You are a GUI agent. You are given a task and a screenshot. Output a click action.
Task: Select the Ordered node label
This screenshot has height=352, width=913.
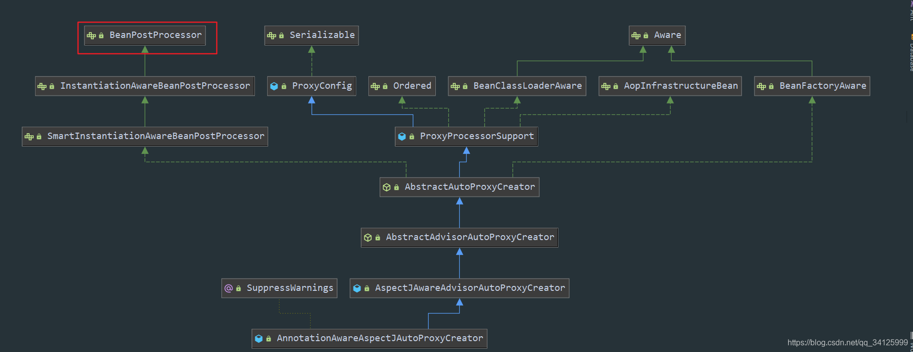point(412,86)
